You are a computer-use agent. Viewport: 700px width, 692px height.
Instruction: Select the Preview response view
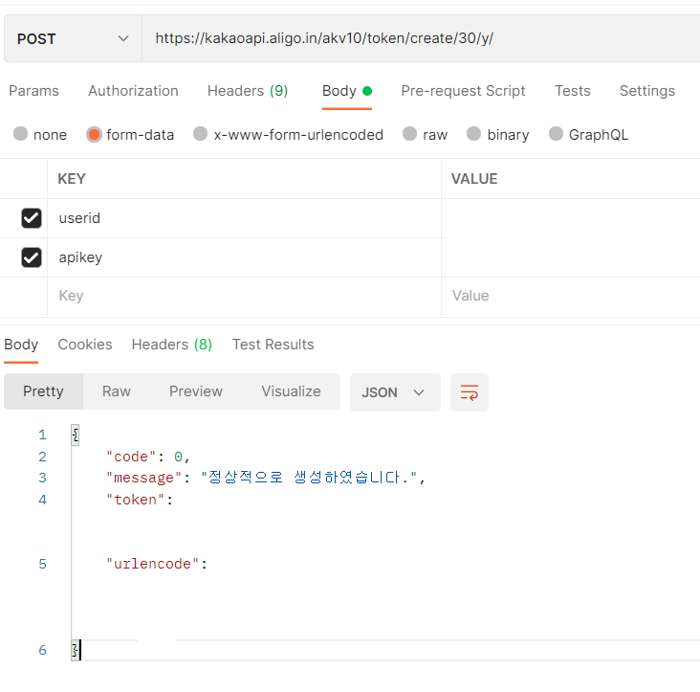195,391
